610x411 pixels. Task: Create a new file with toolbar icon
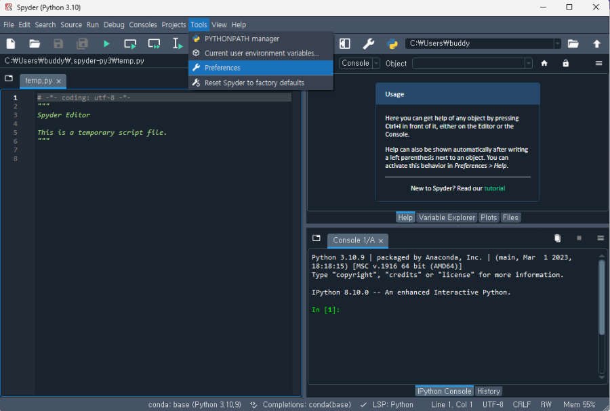[x=11, y=43]
